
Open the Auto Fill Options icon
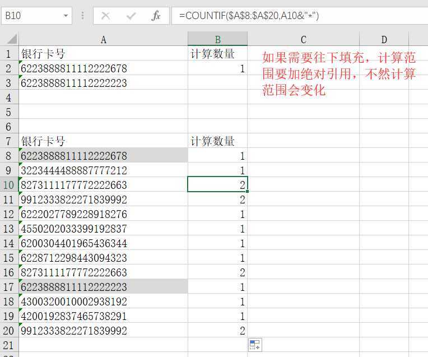coord(254,345)
